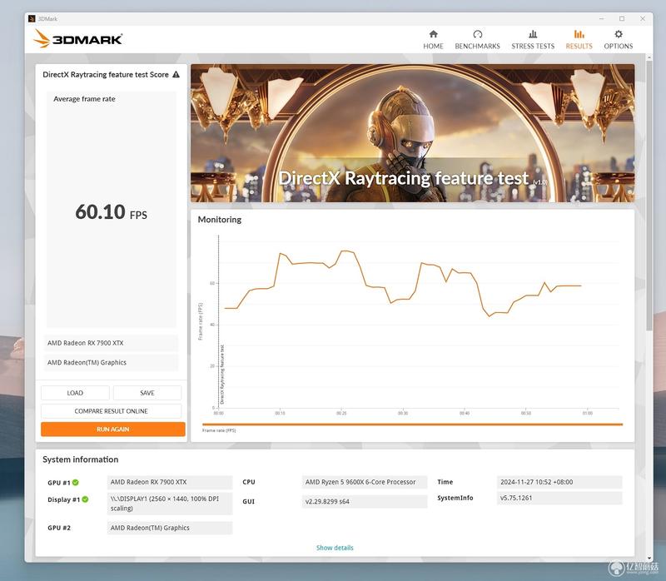
Task: Click the GPU #2 value AMD Radeon(TM) Graphics
Action: tap(170, 528)
